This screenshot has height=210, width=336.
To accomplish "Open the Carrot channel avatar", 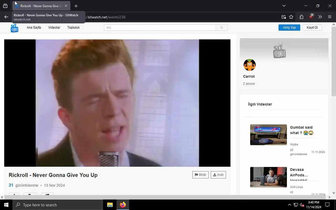I will point(249,65).
